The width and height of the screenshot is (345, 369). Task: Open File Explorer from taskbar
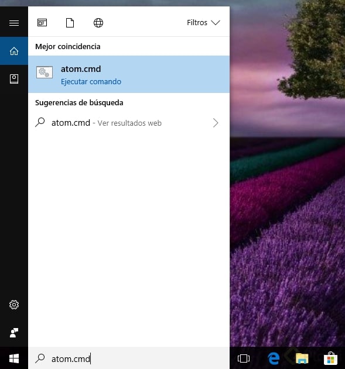[x=302, y=358]
